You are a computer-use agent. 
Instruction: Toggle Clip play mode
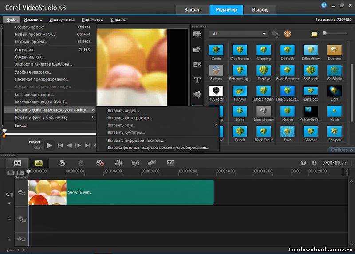coord(37,148)
